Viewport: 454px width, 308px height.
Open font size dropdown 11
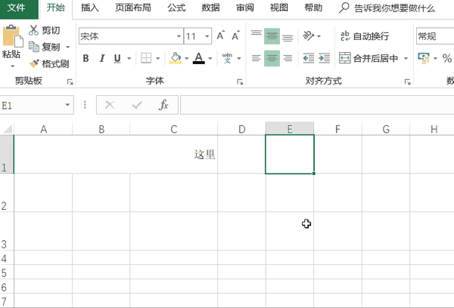[x=207, y=36]
